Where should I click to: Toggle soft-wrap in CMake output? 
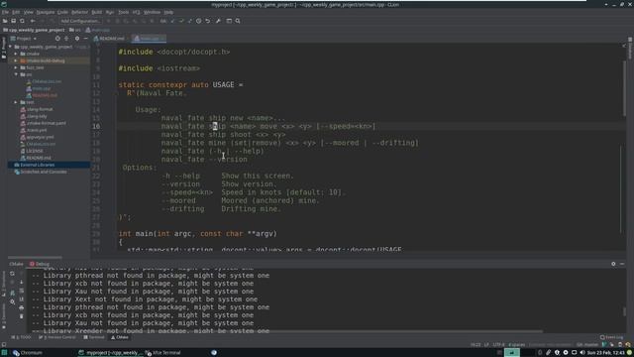point(22,291)
